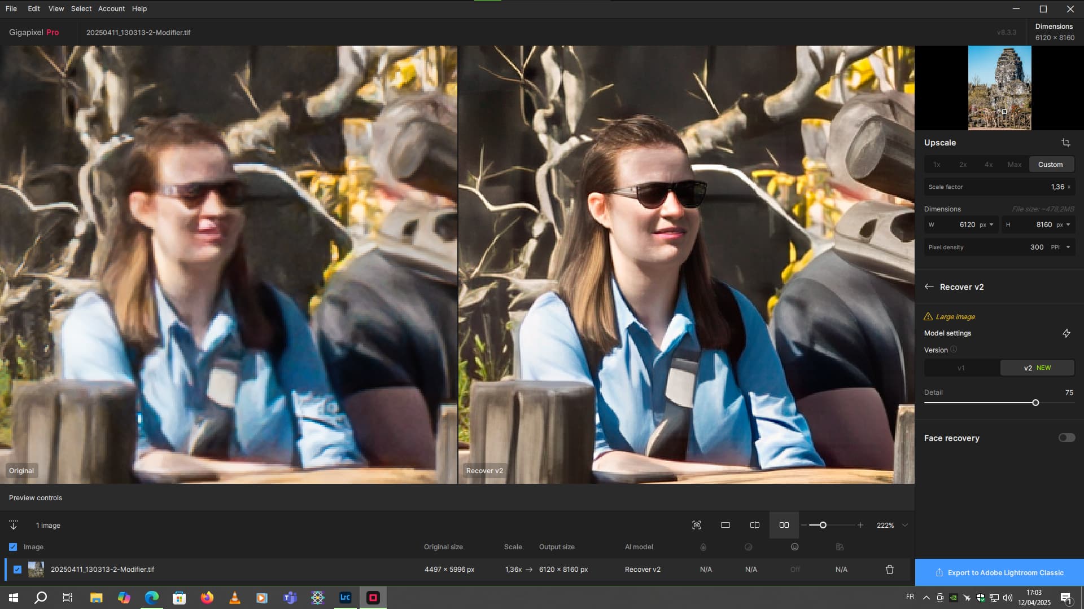
Task: Switch model version to v1
Action: [x=961, y=368]
